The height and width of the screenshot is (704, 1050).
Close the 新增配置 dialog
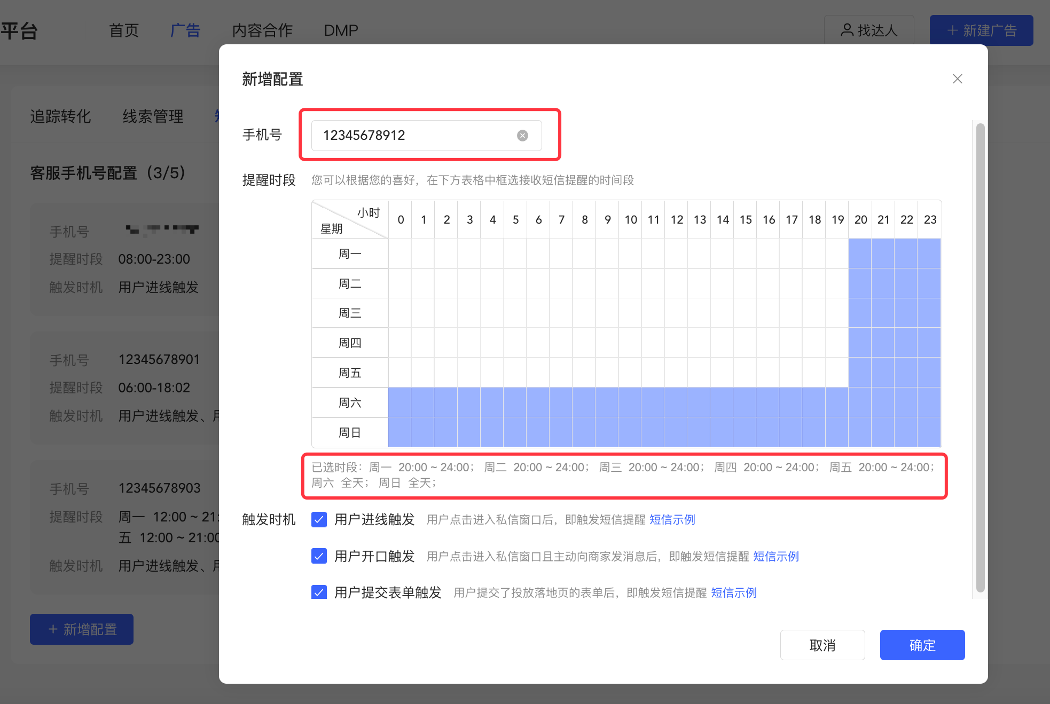957,78
